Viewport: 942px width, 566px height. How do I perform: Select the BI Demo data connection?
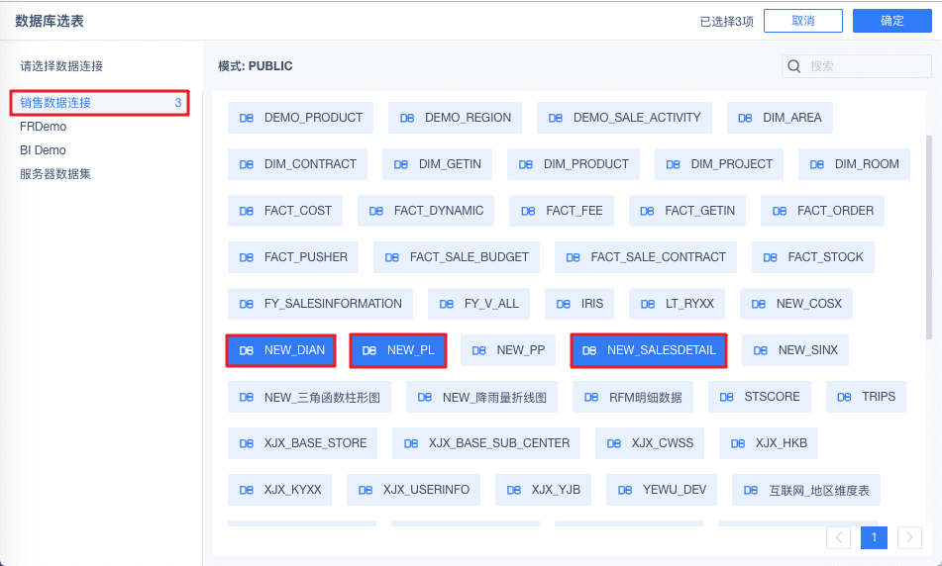tap(43, 150)
